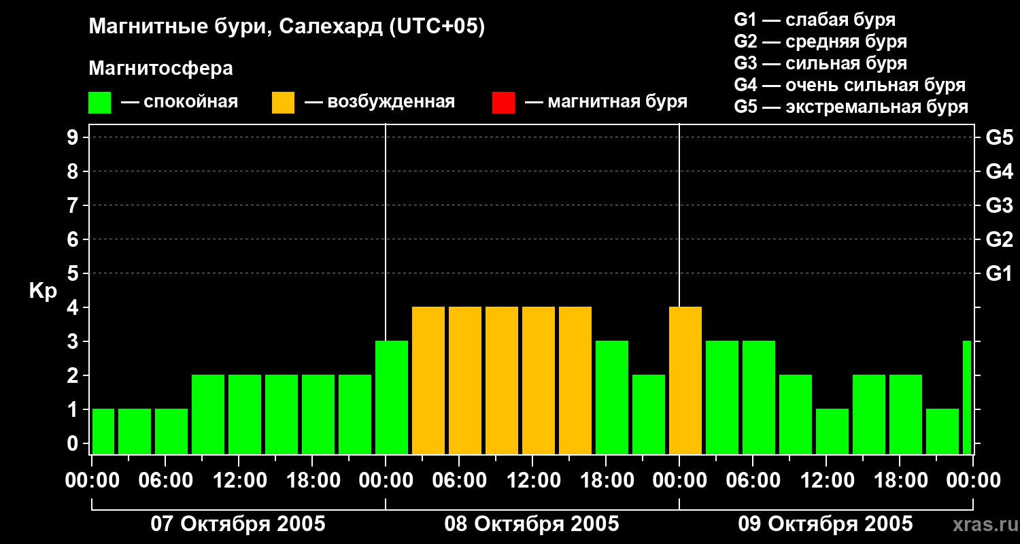Screen dimensions: 1020x544
Task: Click the vertical day divider at 09 October start
Action: (679, 215)
